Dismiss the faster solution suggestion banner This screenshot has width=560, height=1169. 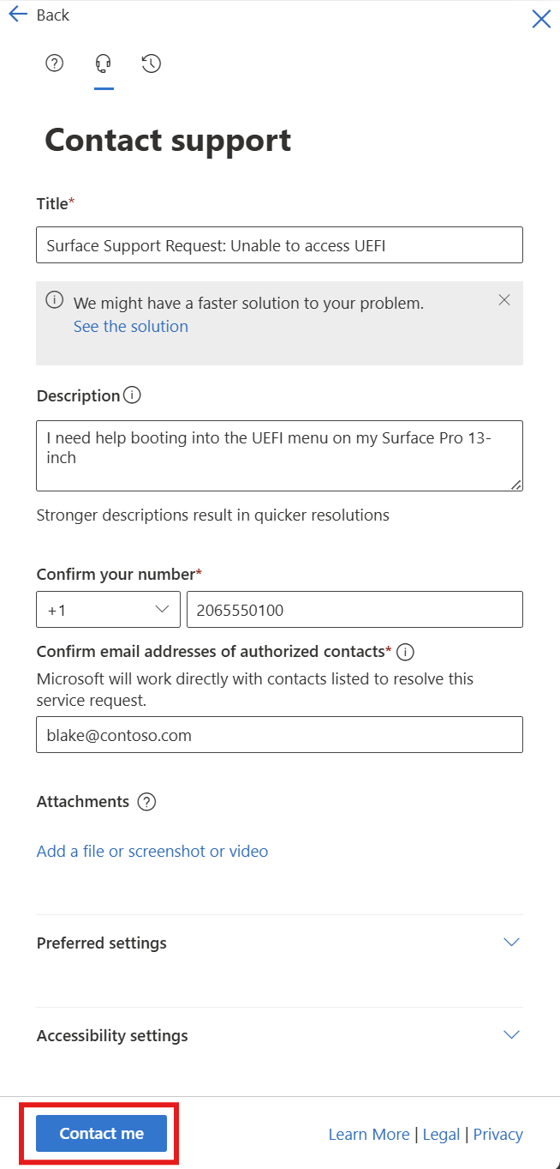pos(503,299)
